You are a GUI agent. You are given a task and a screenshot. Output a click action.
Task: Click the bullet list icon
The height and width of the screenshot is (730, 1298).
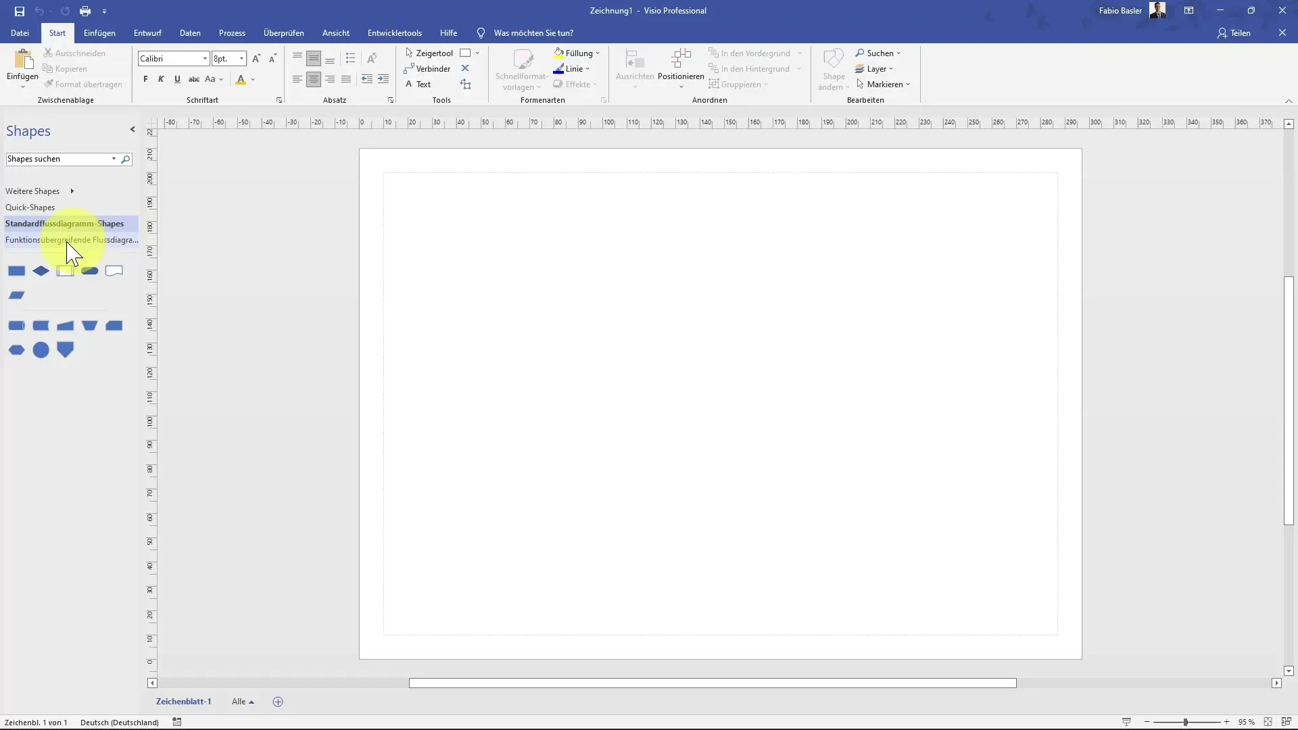point(350,59)
